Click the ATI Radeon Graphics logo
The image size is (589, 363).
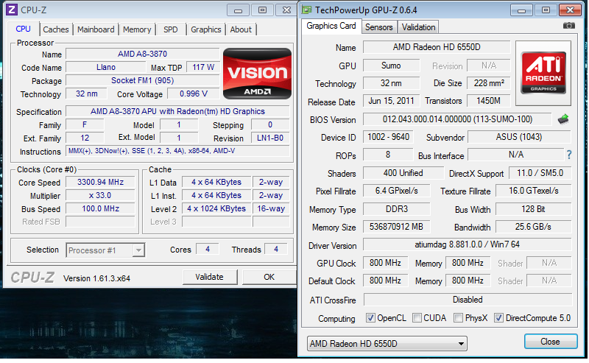(543, 72)
